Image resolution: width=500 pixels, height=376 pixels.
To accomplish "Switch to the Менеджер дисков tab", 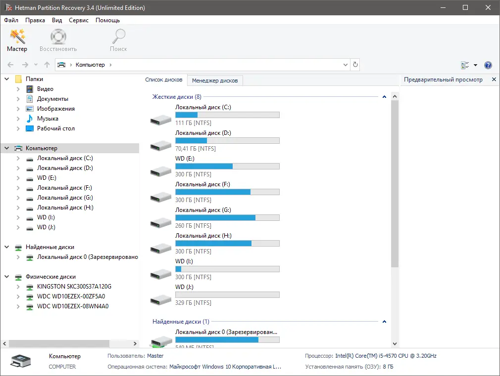I will click(x=215, y=81).
